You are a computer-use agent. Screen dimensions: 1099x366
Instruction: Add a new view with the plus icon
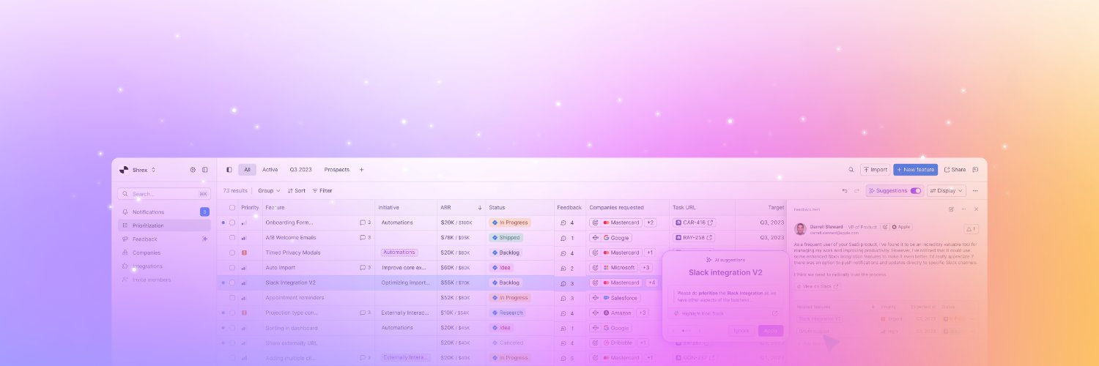(x=361, y=170)
